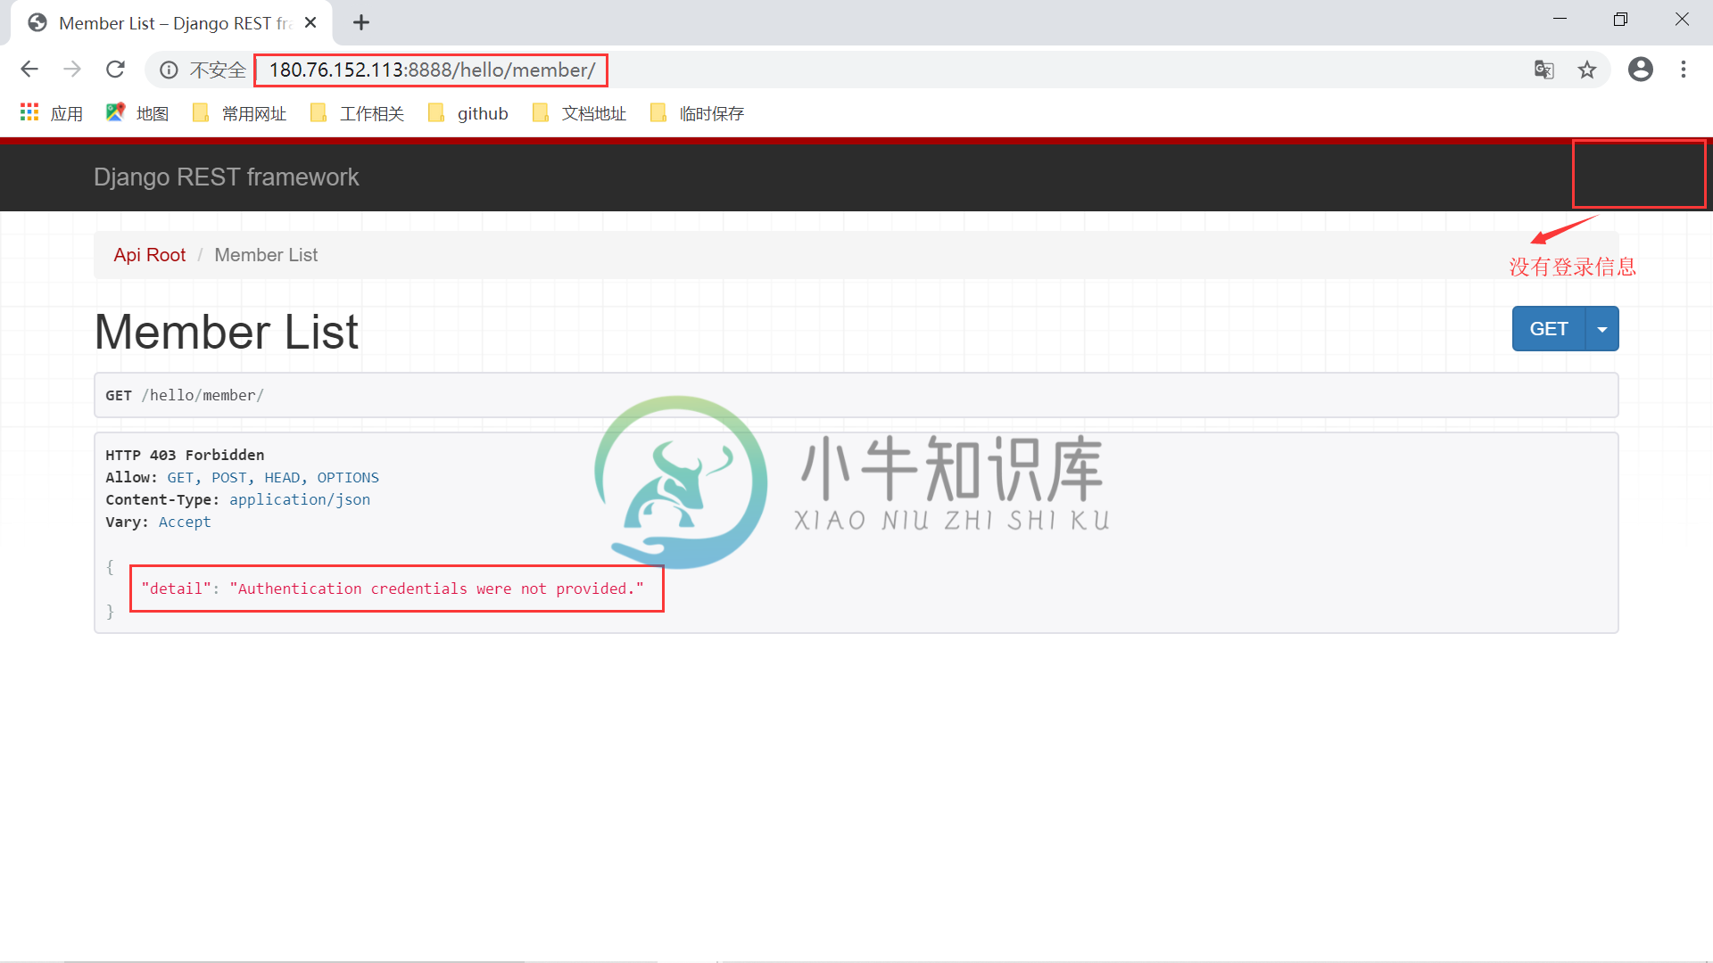This screenshot has height=963, width=1713.
Task: Restore down the browser window
Action: click(1620, 20)
